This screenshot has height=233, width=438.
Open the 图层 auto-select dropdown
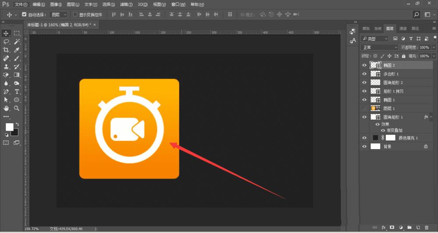59,14
